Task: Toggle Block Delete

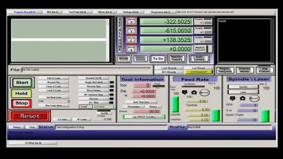Action: 93,90
